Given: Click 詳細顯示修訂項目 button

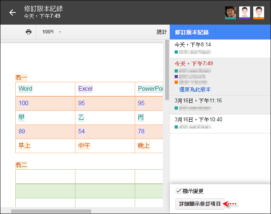Looking at the screenshot, I should (x=200, y=204).
